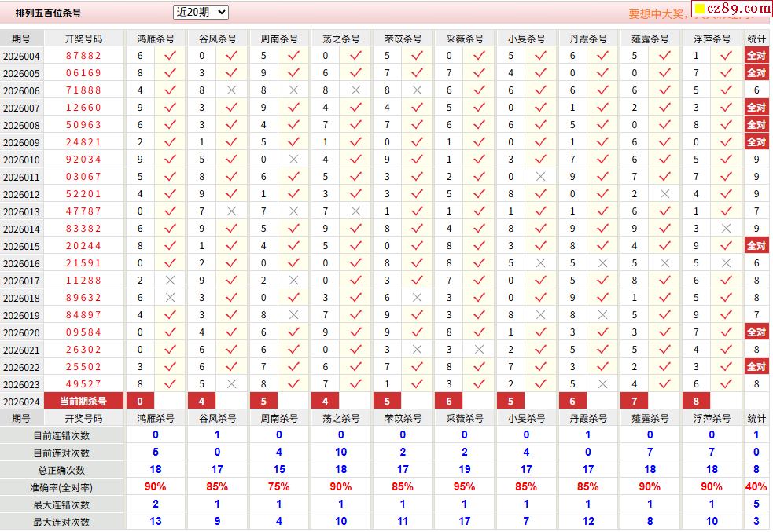Click the 95% accuracy value
Screen dimensions: 773x532
(x=465, y=486)
